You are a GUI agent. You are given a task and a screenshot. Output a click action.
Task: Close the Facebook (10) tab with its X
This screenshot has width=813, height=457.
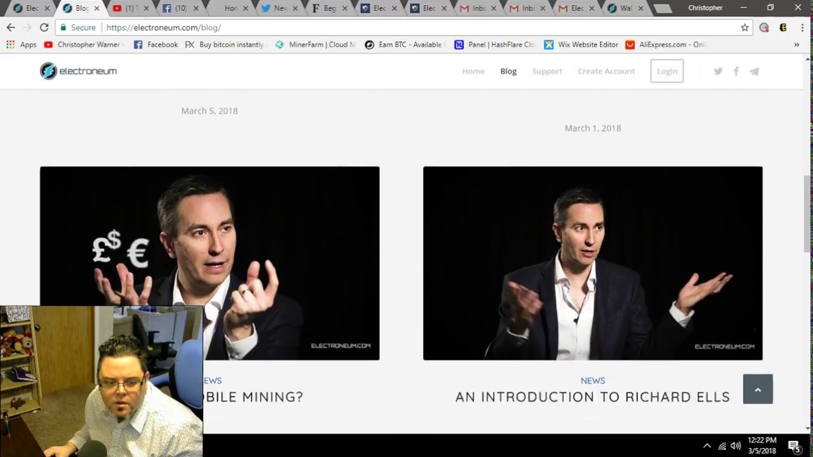pos(196,8)
